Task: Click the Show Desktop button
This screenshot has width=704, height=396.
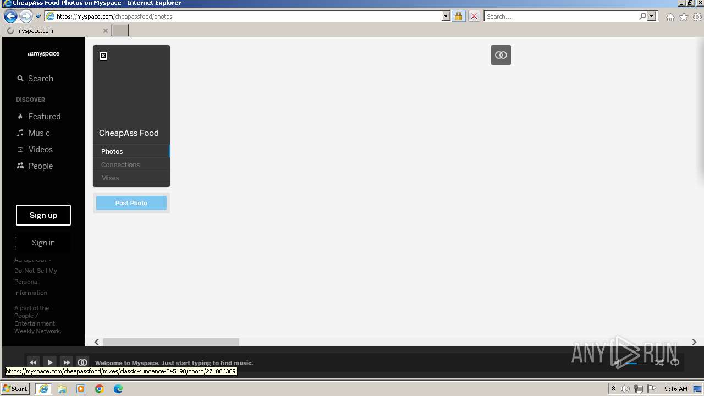Action: point(697,389)
